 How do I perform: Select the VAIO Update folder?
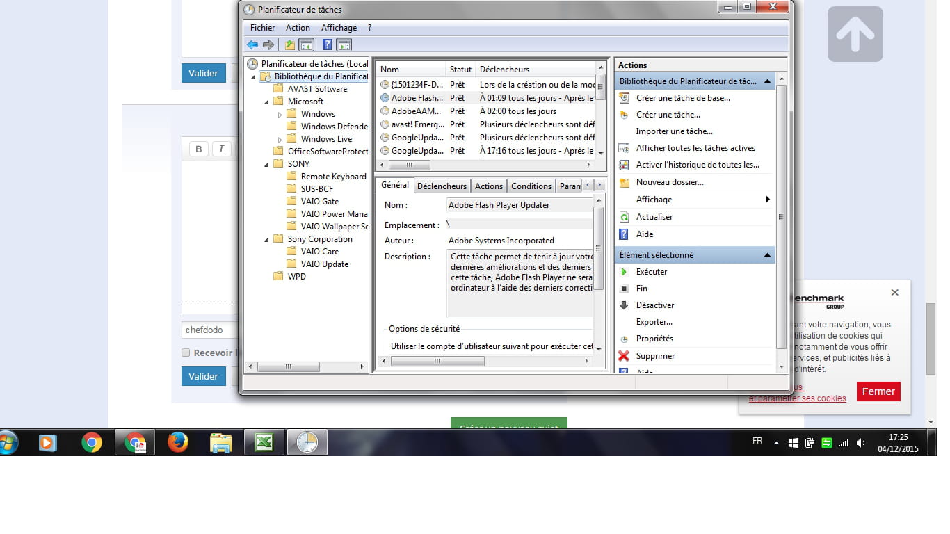pyautogui.click(x=325, y=264)
